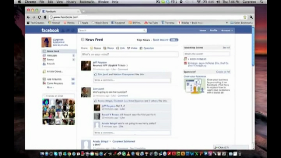The height and width of the screenshot is (158, 281).
Task: Open the History menu in the menu bar
Action: tap(71, 2)
